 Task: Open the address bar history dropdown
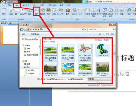tap(82, 29)
